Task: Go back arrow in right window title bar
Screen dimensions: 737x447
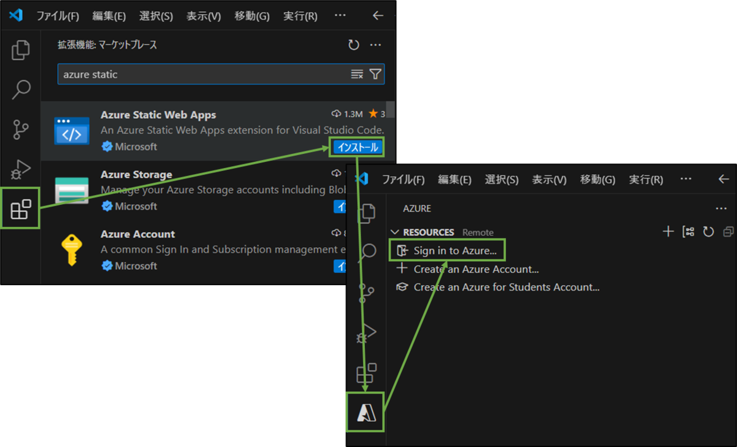Action: point(723,180)
